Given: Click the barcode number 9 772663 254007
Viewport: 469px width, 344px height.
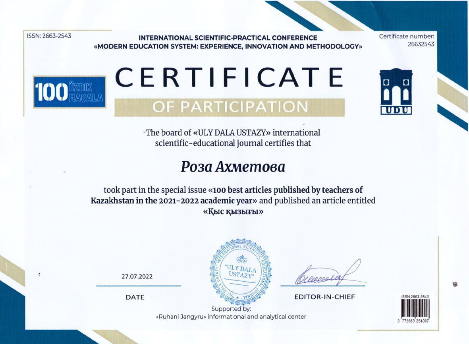Looking at the screenshot, I should point(413,321).
